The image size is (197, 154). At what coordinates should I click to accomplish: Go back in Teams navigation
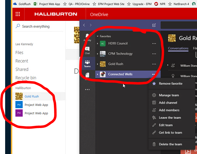(x=84, y=25)
